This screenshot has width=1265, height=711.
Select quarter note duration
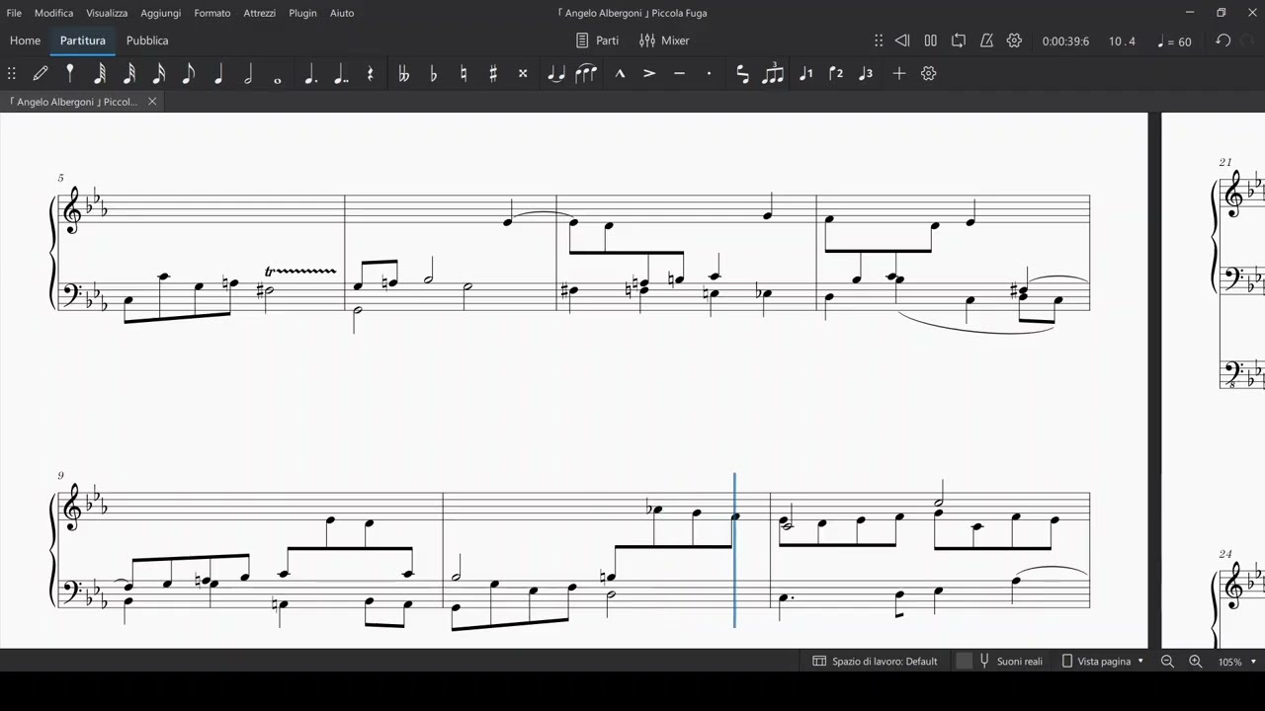(218, 73)
